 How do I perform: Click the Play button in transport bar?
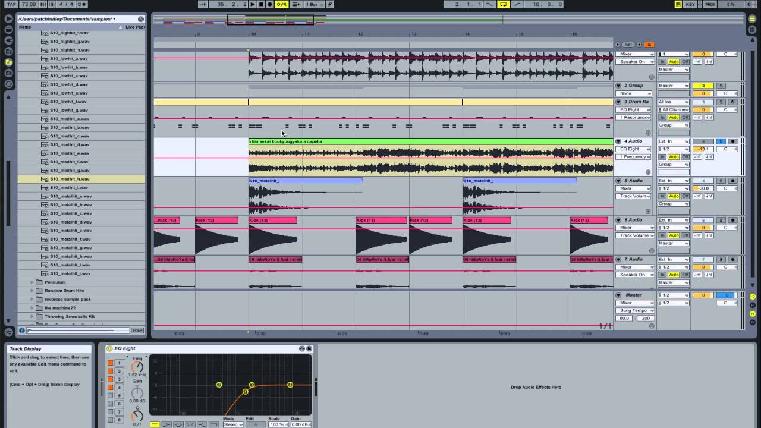click(253, 4)
